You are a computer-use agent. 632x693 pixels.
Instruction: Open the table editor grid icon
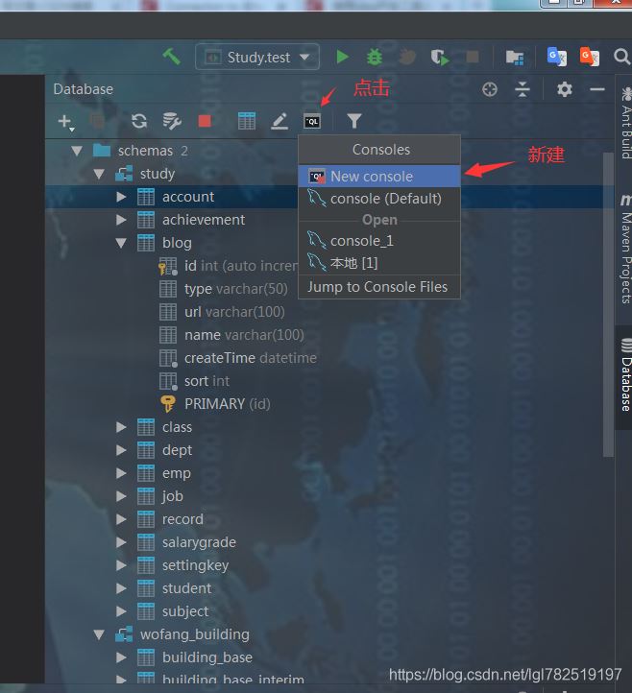246,121
